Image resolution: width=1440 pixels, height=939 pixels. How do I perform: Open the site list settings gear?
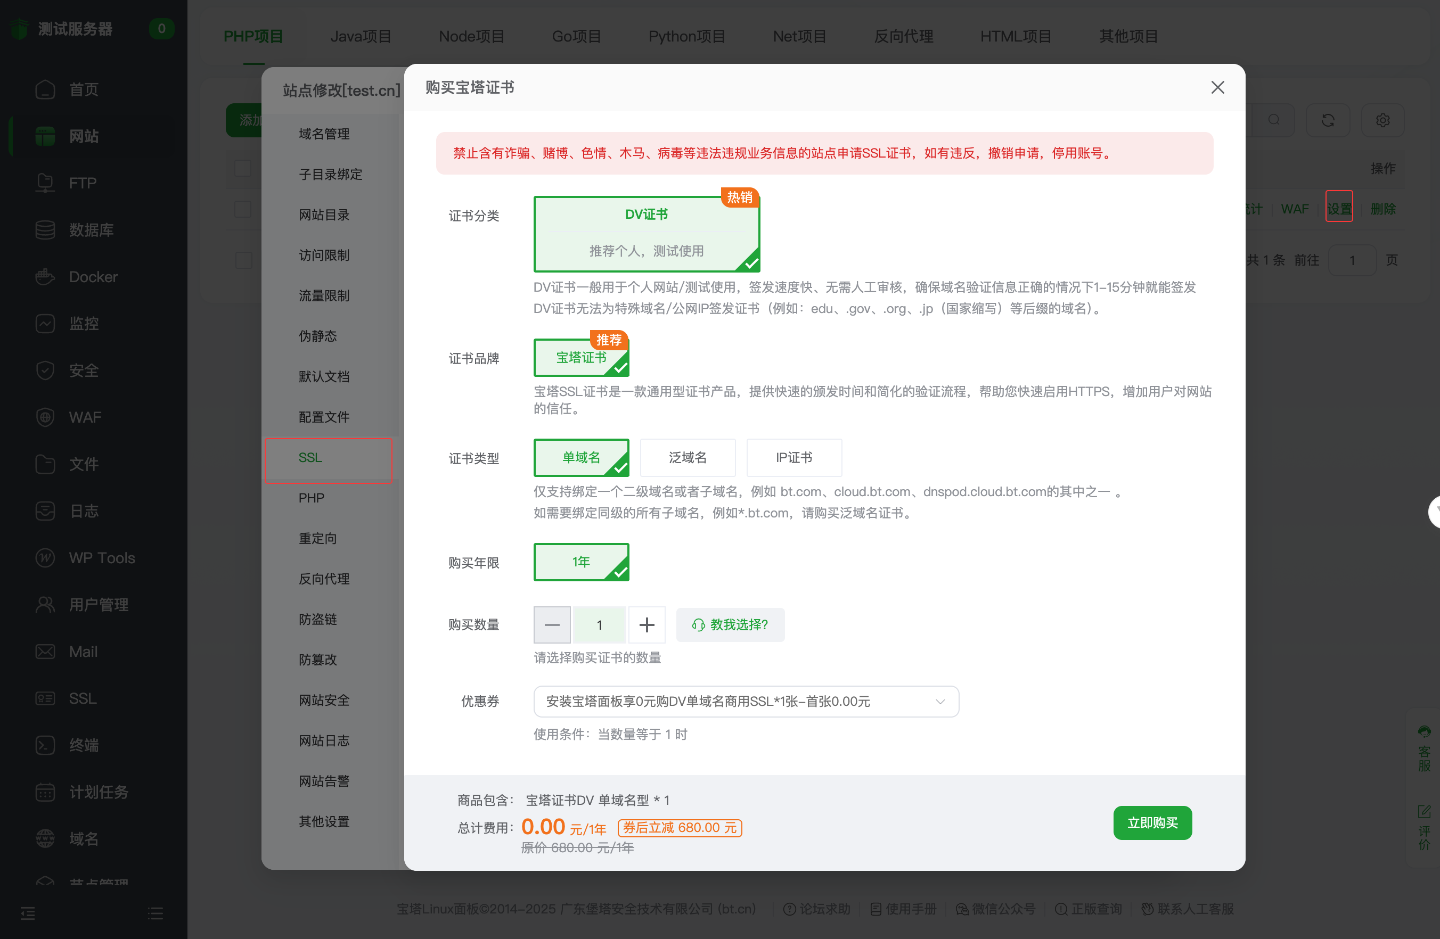click(x=1382, y=120)
